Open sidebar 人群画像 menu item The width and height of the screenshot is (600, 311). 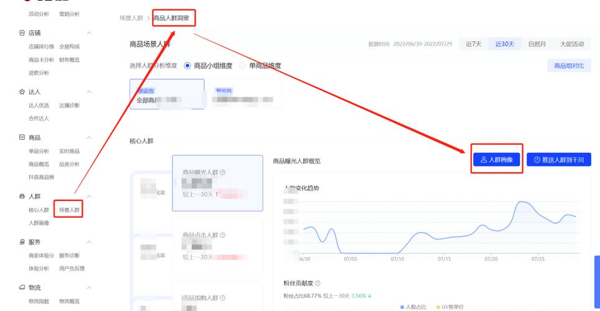(x=39, y=223)
